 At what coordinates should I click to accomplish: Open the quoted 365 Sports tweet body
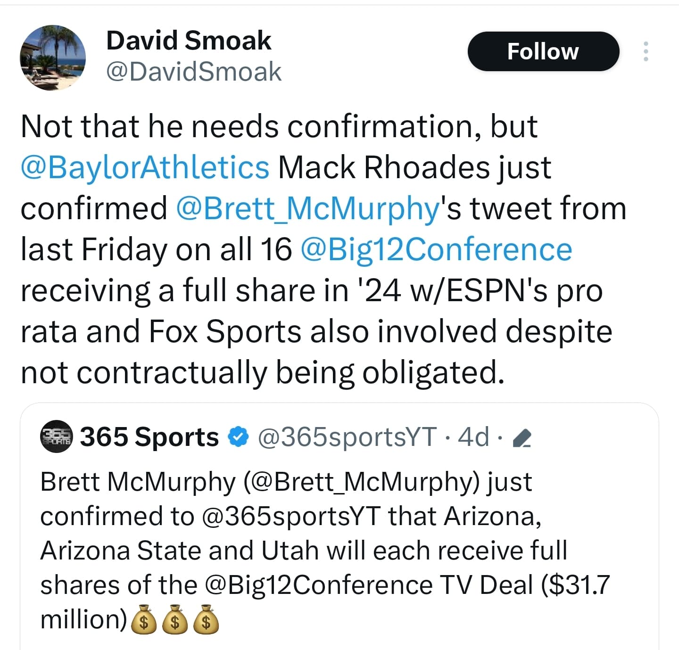coord(325,551)
